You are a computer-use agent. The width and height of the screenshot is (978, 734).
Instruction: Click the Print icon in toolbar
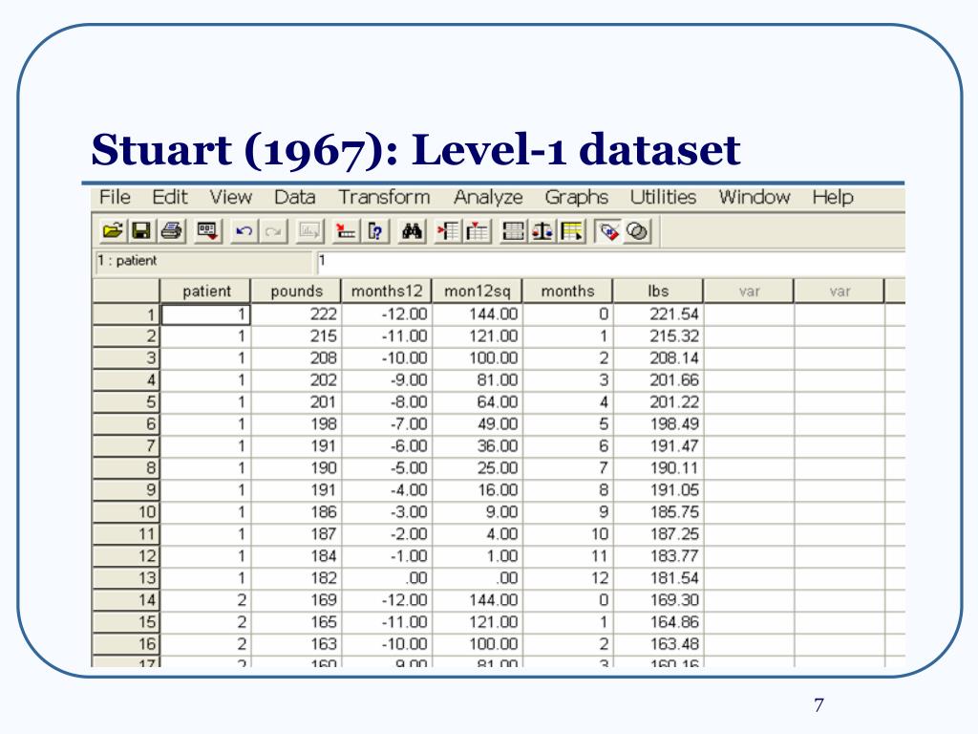(172, 231)
